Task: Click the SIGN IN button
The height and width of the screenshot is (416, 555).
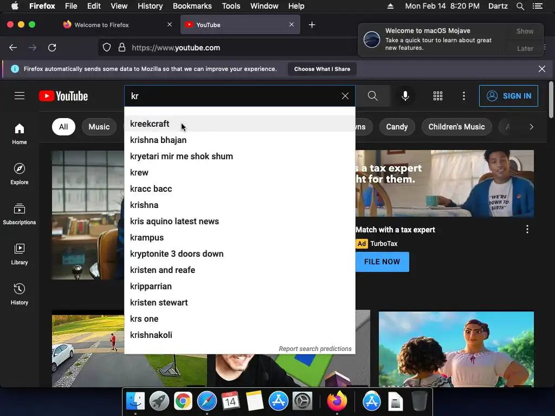Action: (508, 96)
